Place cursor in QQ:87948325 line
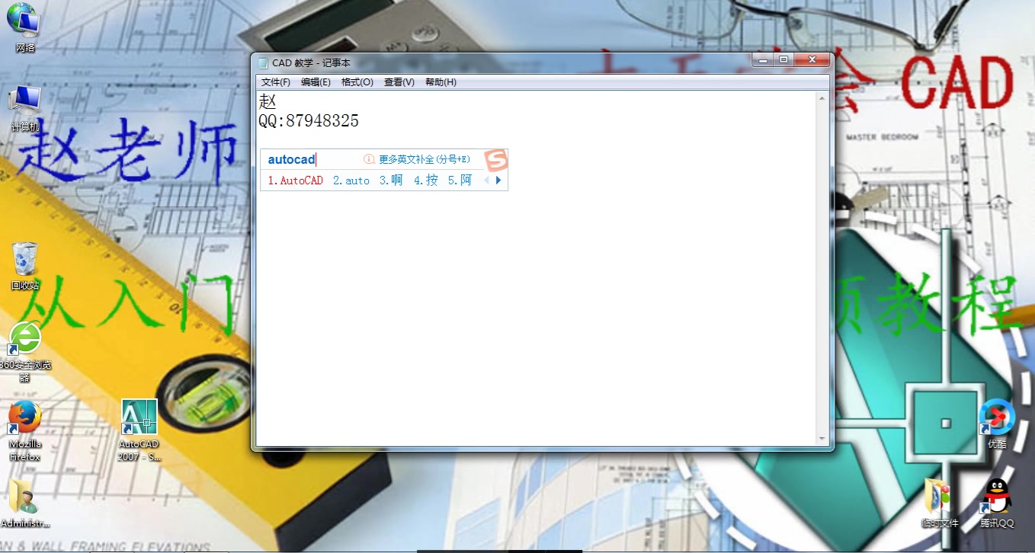Screen dimensions: 1035x553 point(309,121)
